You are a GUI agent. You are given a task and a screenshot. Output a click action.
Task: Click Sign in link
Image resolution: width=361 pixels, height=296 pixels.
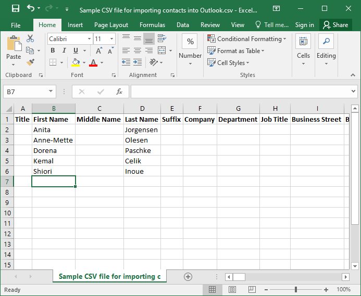[x=304, y=25]
